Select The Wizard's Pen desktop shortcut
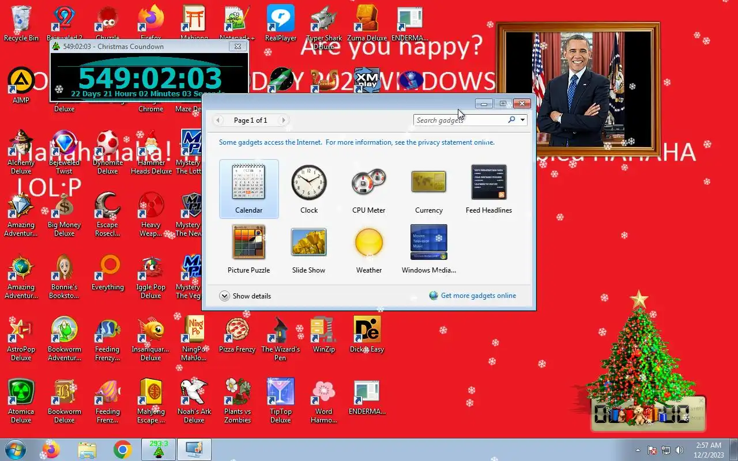This screenshot has width=738, height=461. tap(281, 338)
